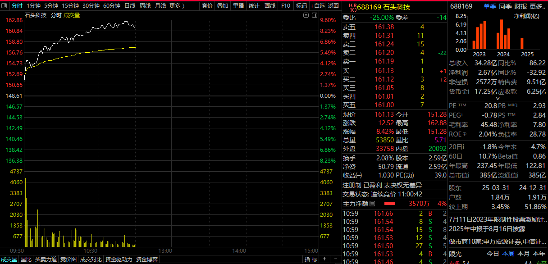Screen dimensions: 548x264
Task: Click the 总市值 385亿 value
Action: (x=489, y=175)
